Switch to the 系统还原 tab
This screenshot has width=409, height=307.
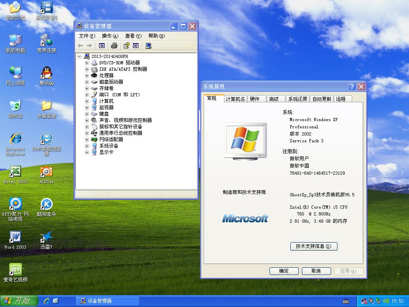pyautogui.click(x=298, y=99)
